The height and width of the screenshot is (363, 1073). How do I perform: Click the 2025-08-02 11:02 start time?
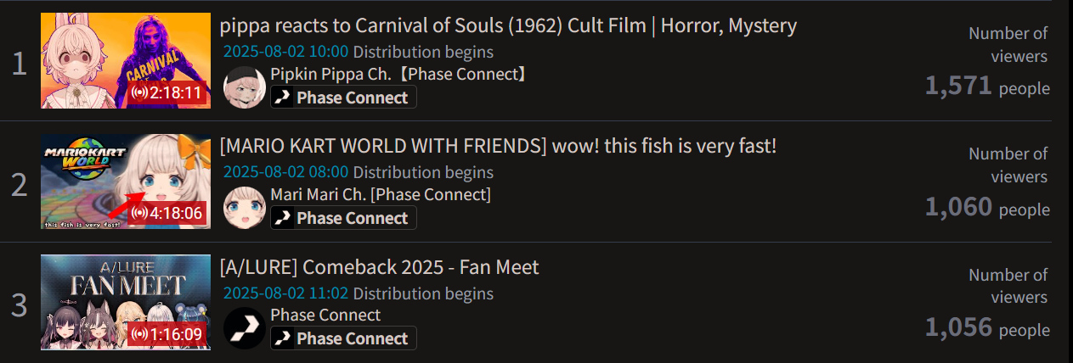285,293
